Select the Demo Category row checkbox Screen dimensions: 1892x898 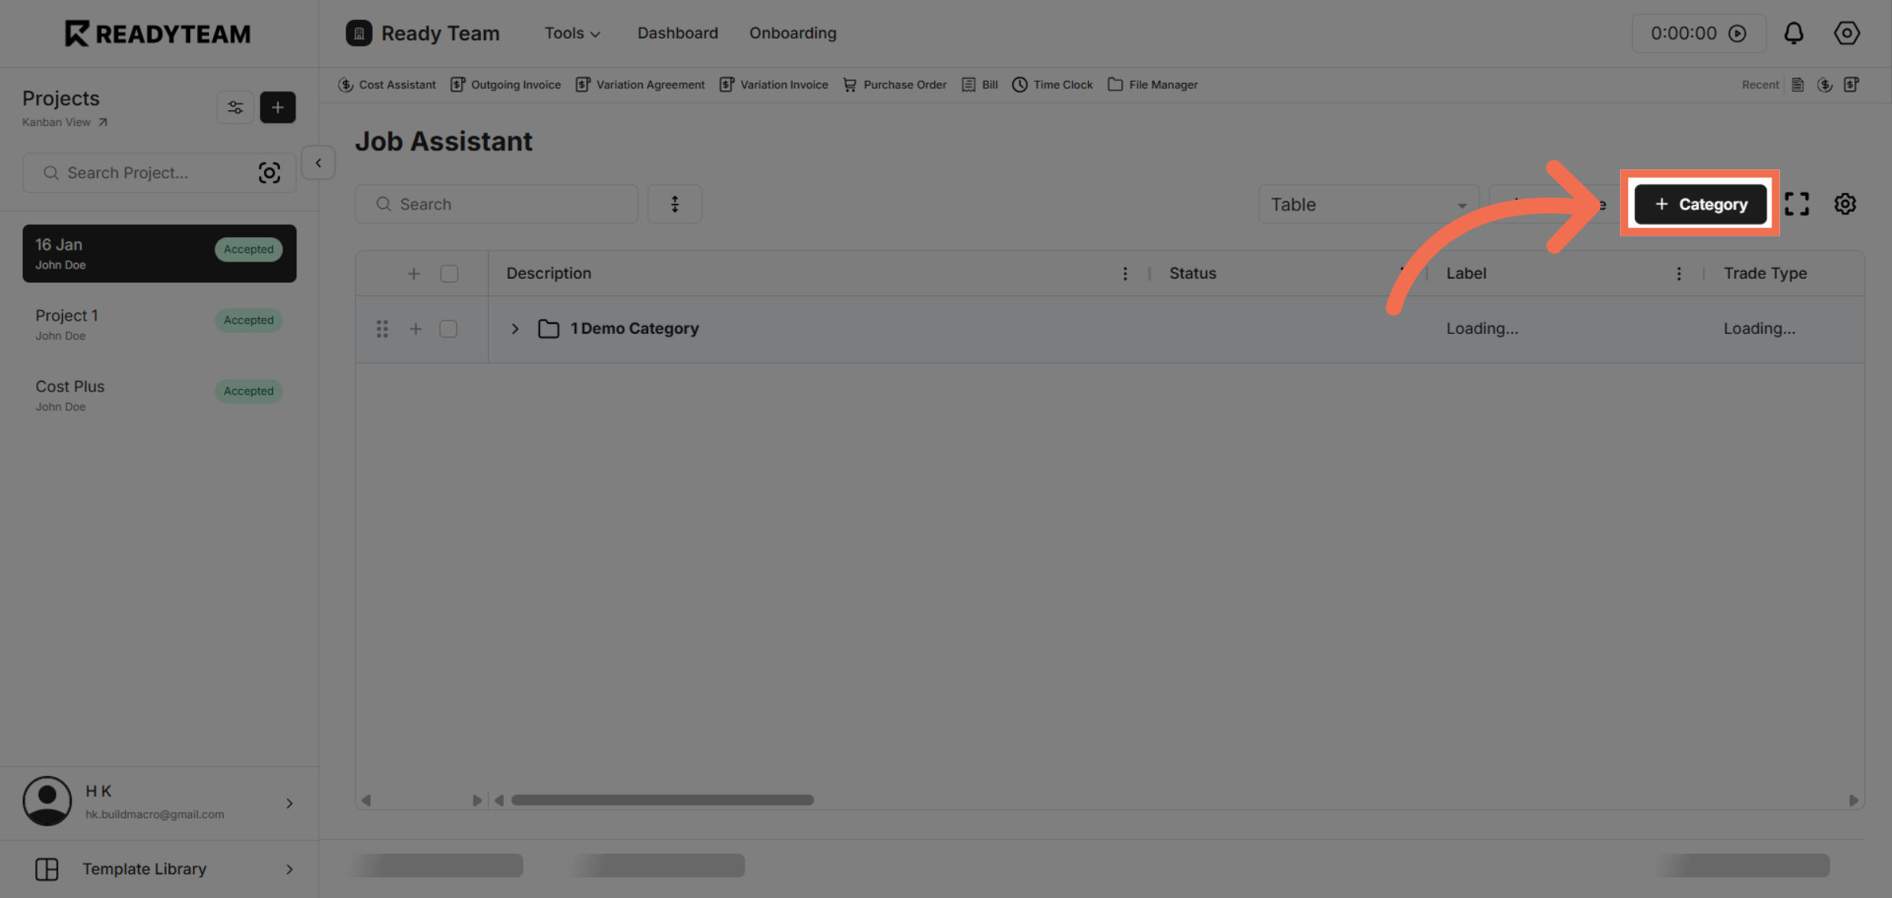pyautogui.click(x=449, y=328)
